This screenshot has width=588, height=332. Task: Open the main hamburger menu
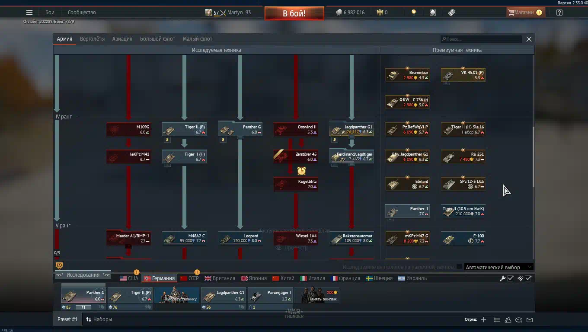point(29,13)
